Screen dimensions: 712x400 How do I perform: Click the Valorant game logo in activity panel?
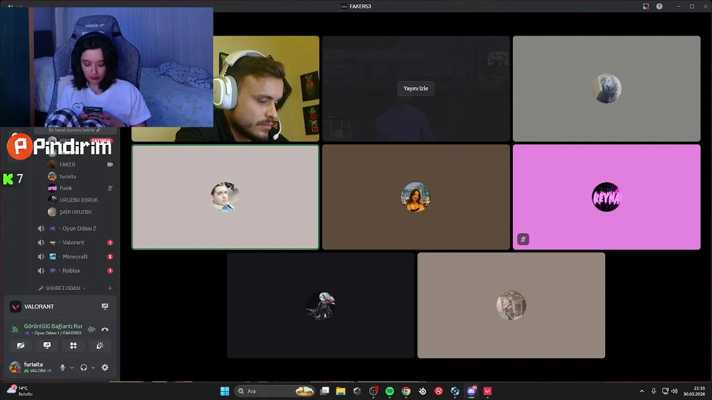(16, 307)
